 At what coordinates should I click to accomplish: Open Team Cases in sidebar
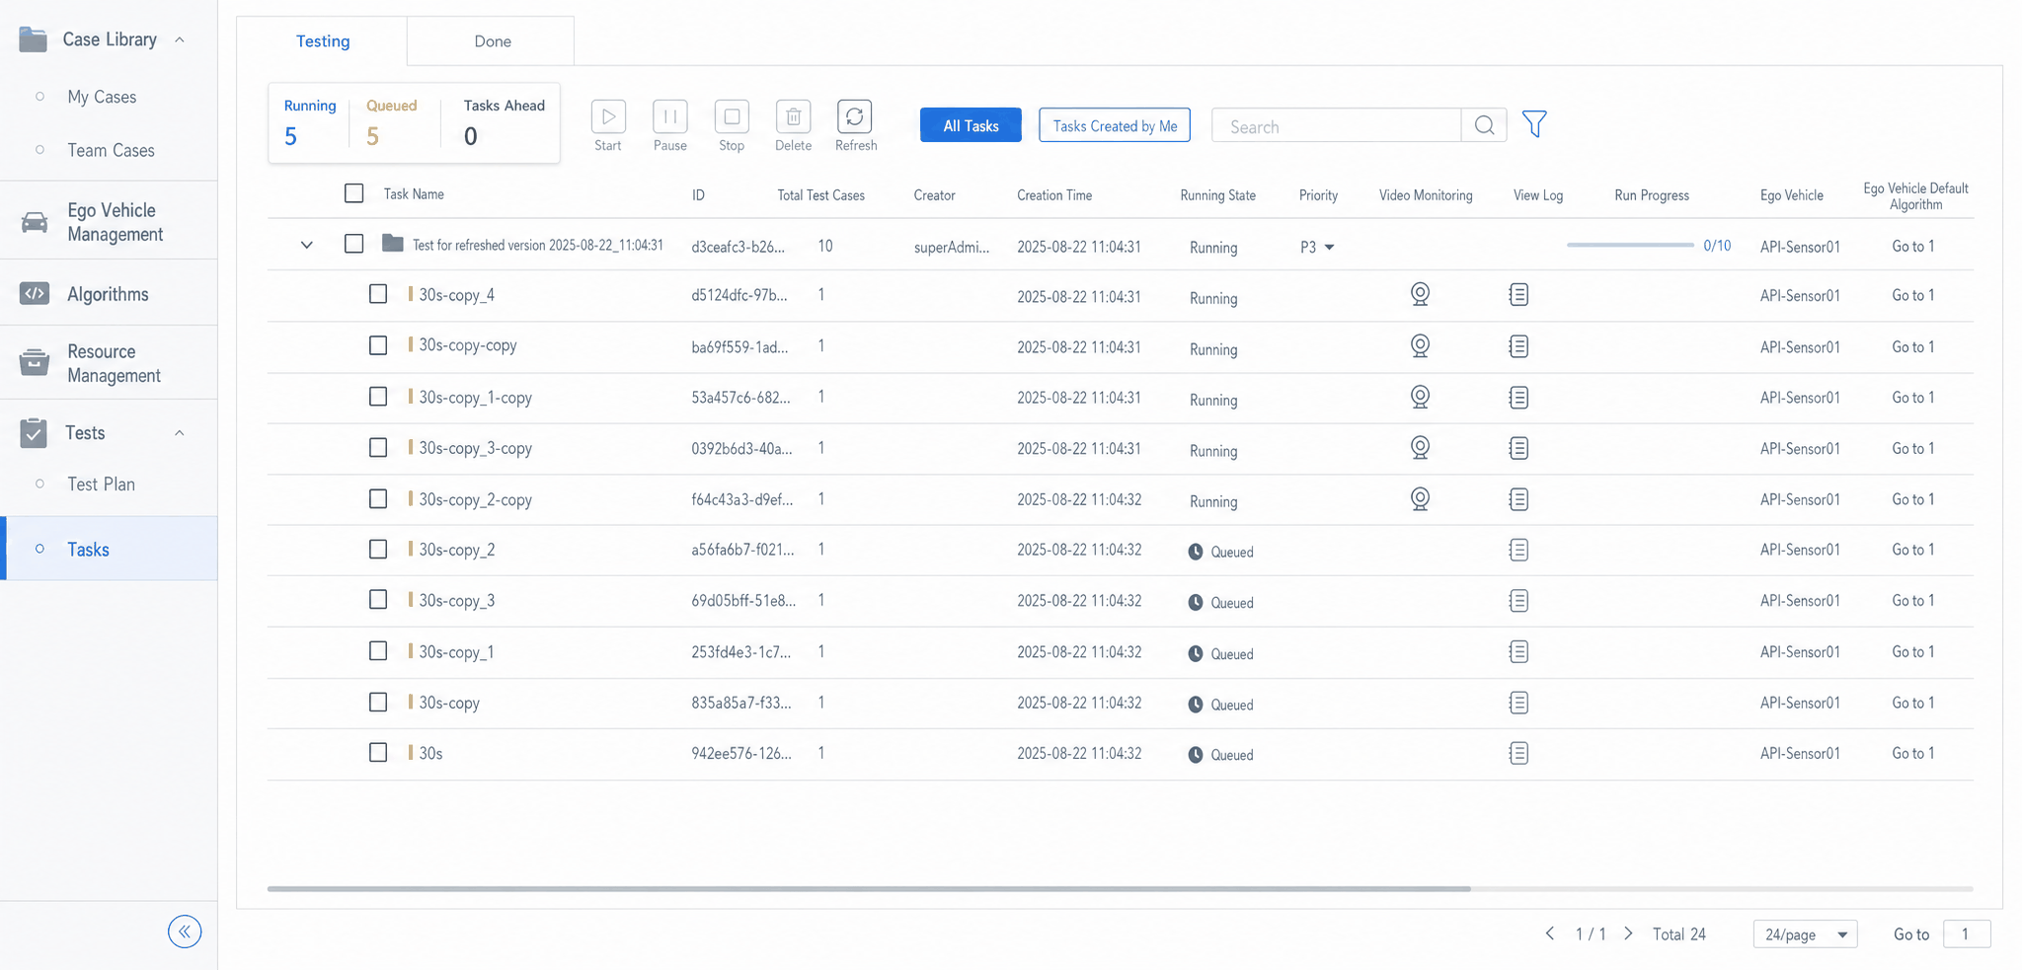tap(111, 150)
